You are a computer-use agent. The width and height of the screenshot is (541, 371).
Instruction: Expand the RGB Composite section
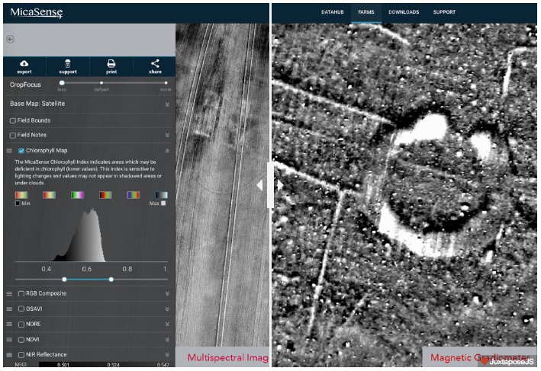pyautogui.click(x=167, y=293)
